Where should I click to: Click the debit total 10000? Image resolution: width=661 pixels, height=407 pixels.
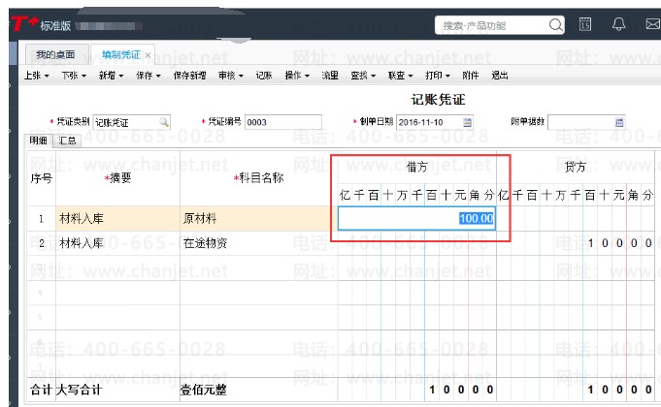[461, 390]
